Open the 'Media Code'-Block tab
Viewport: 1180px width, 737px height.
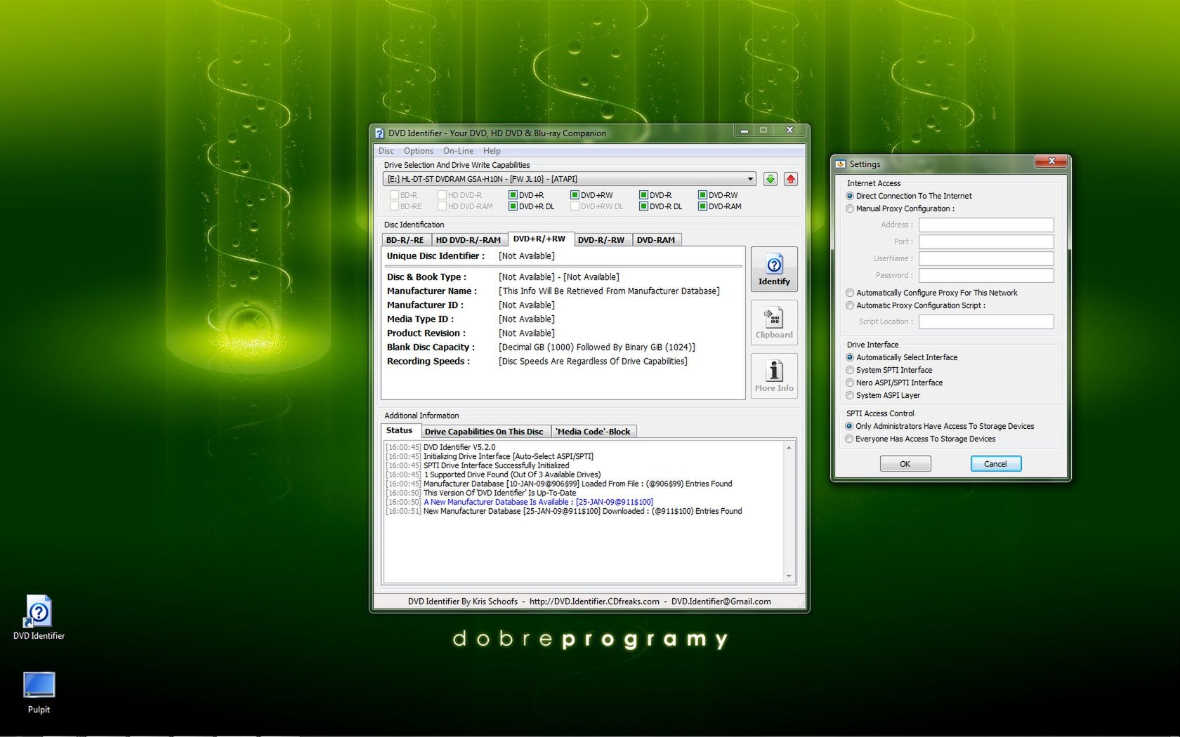(594, 432)
